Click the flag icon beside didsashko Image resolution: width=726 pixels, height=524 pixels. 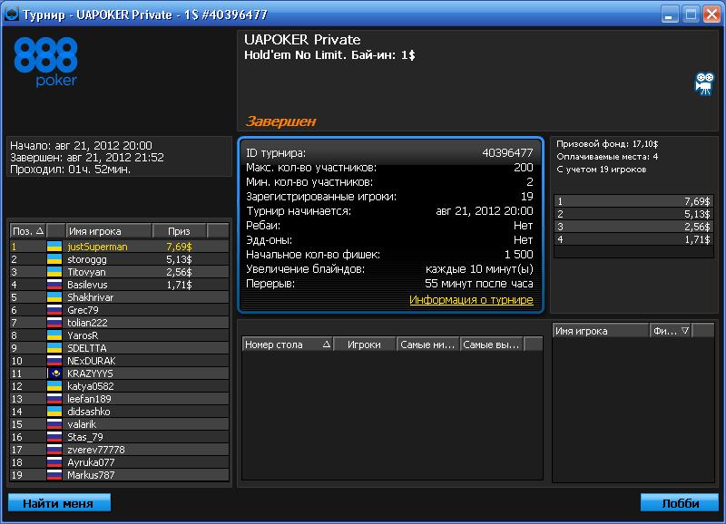[x=54, y=412]
